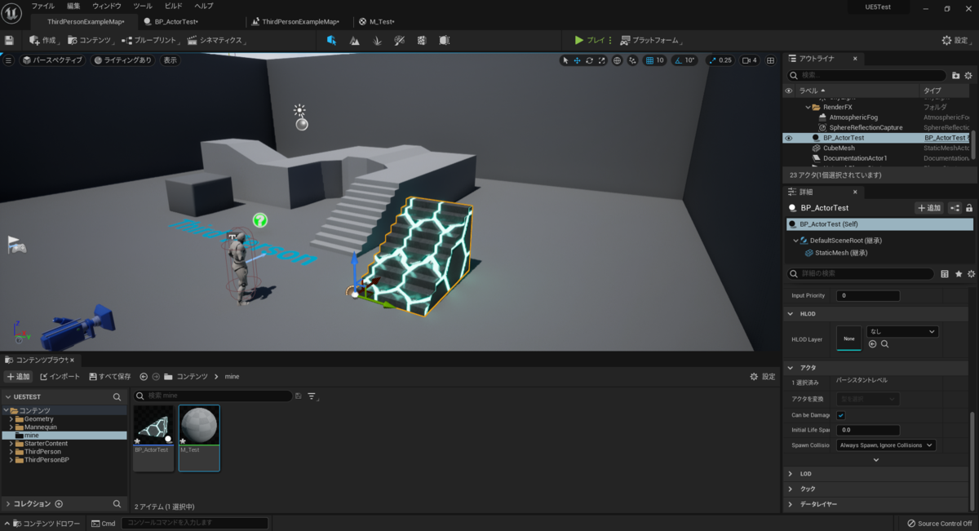This screenshot has height=531, width=979.
Task: Click the Details favorites star icon
Action: 958,274
